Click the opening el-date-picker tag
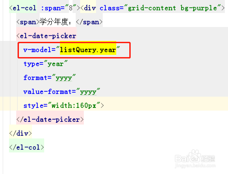 (46, 36)
